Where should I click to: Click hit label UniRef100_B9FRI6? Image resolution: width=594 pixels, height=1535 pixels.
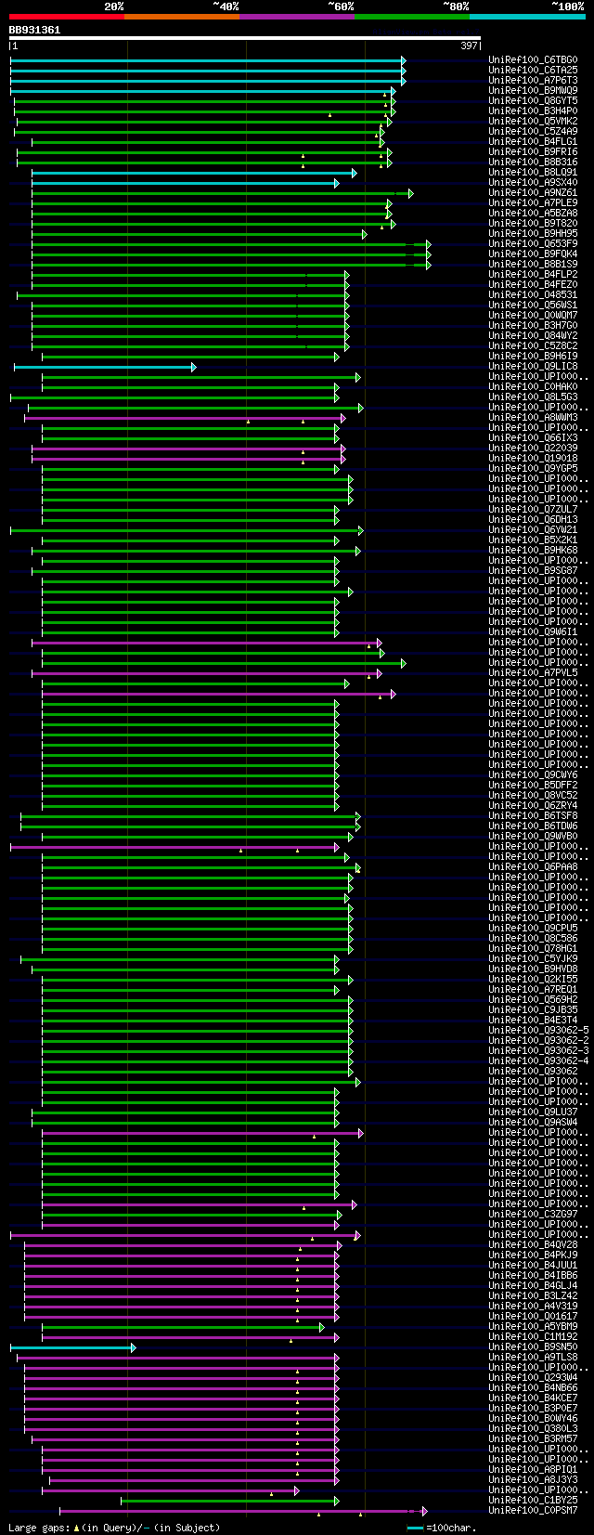click(533, 152)
